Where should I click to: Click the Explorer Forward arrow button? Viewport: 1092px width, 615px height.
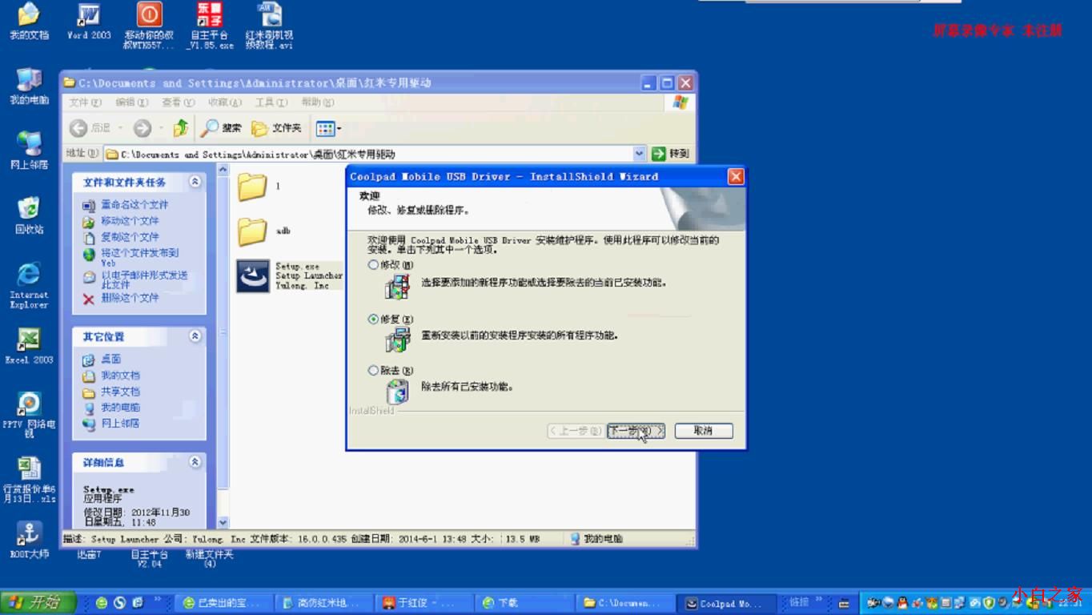pyautogui.click(x=143, y=128)
